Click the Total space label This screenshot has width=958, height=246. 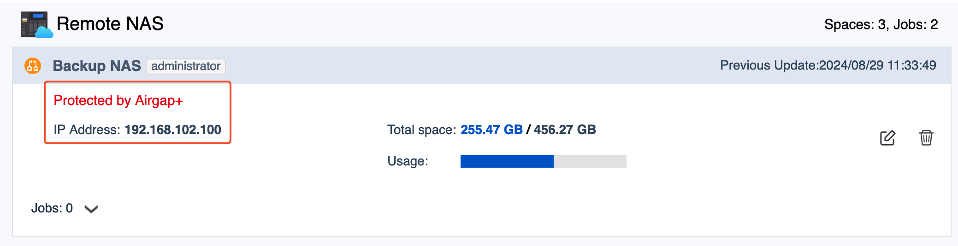pos(421,130)
